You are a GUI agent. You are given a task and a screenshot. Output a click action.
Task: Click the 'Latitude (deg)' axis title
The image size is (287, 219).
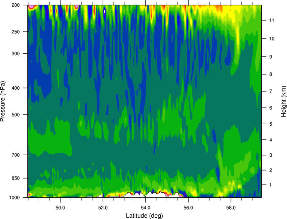tap(145, 216)
